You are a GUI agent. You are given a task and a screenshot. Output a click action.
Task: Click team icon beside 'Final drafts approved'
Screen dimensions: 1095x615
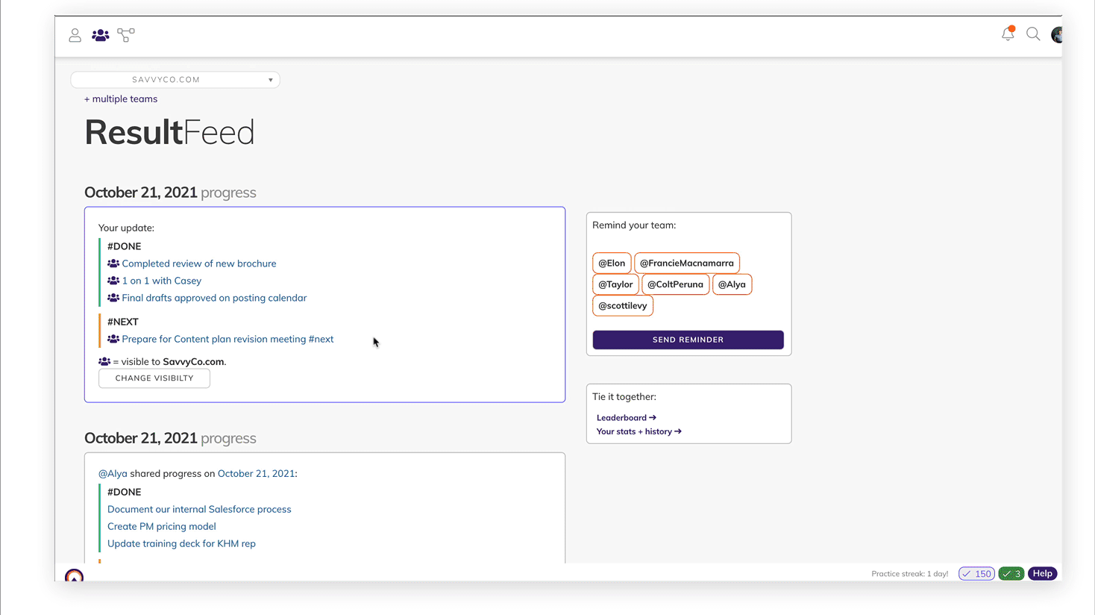coord(113,298)
